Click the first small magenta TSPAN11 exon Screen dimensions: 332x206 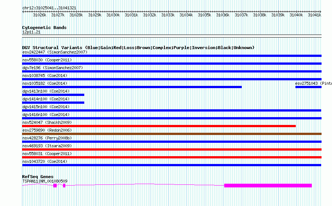click(55, 186)
